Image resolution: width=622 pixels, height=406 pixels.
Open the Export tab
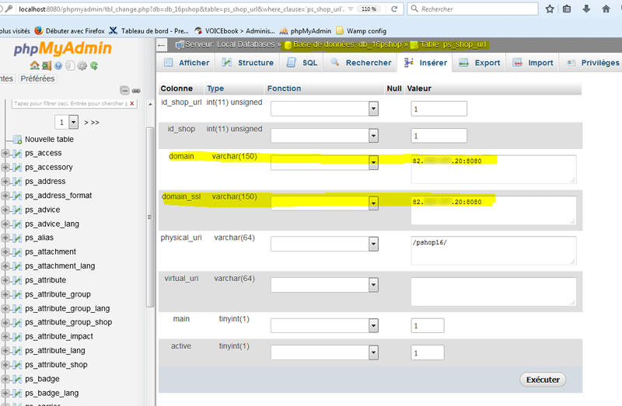[480, 63]
